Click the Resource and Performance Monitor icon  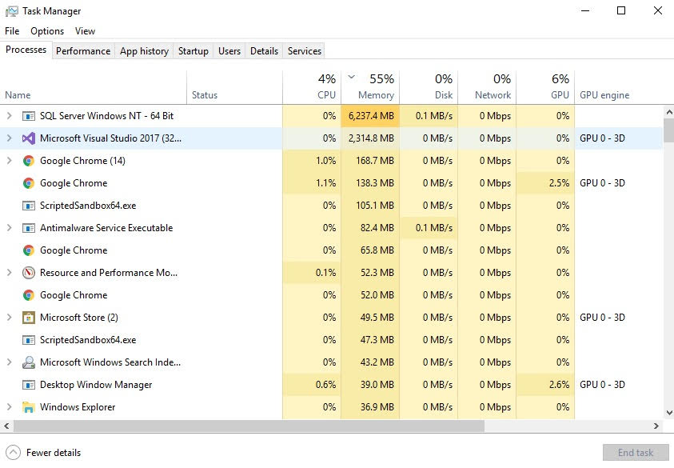pyautogui.click(x=29, y=273)
